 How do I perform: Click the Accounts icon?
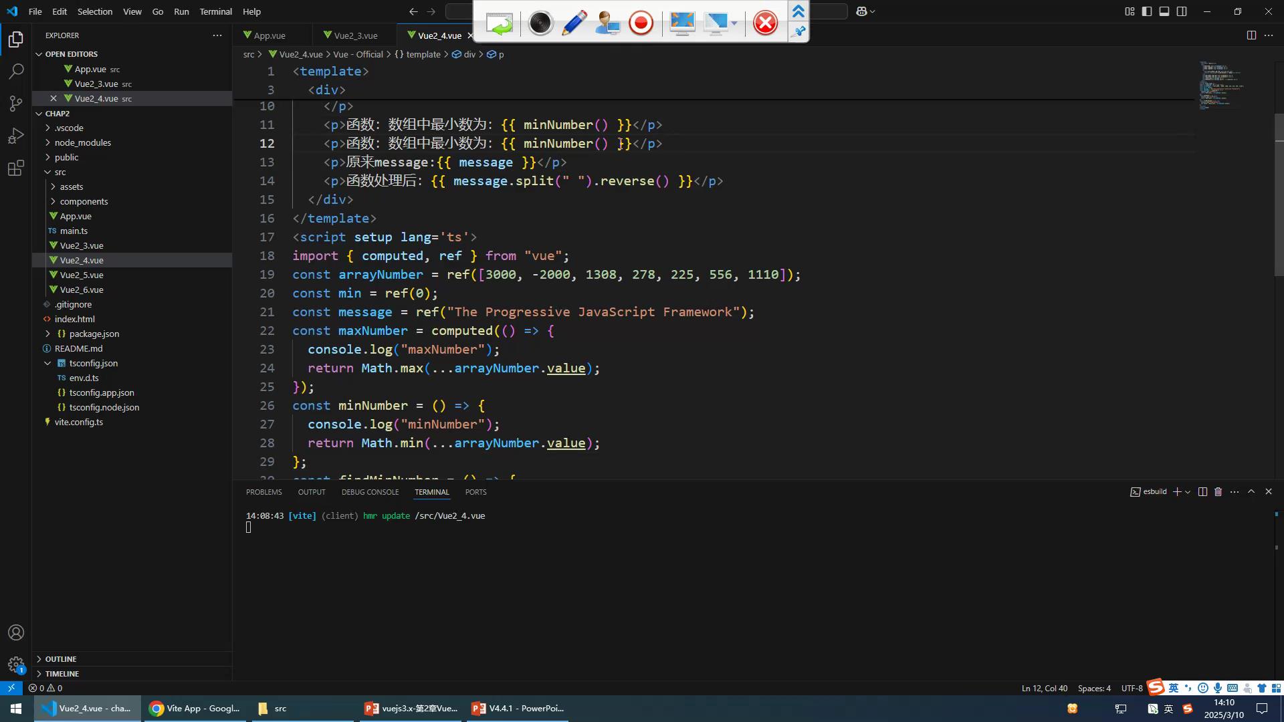pyautogui.click(x=16, y=632)
